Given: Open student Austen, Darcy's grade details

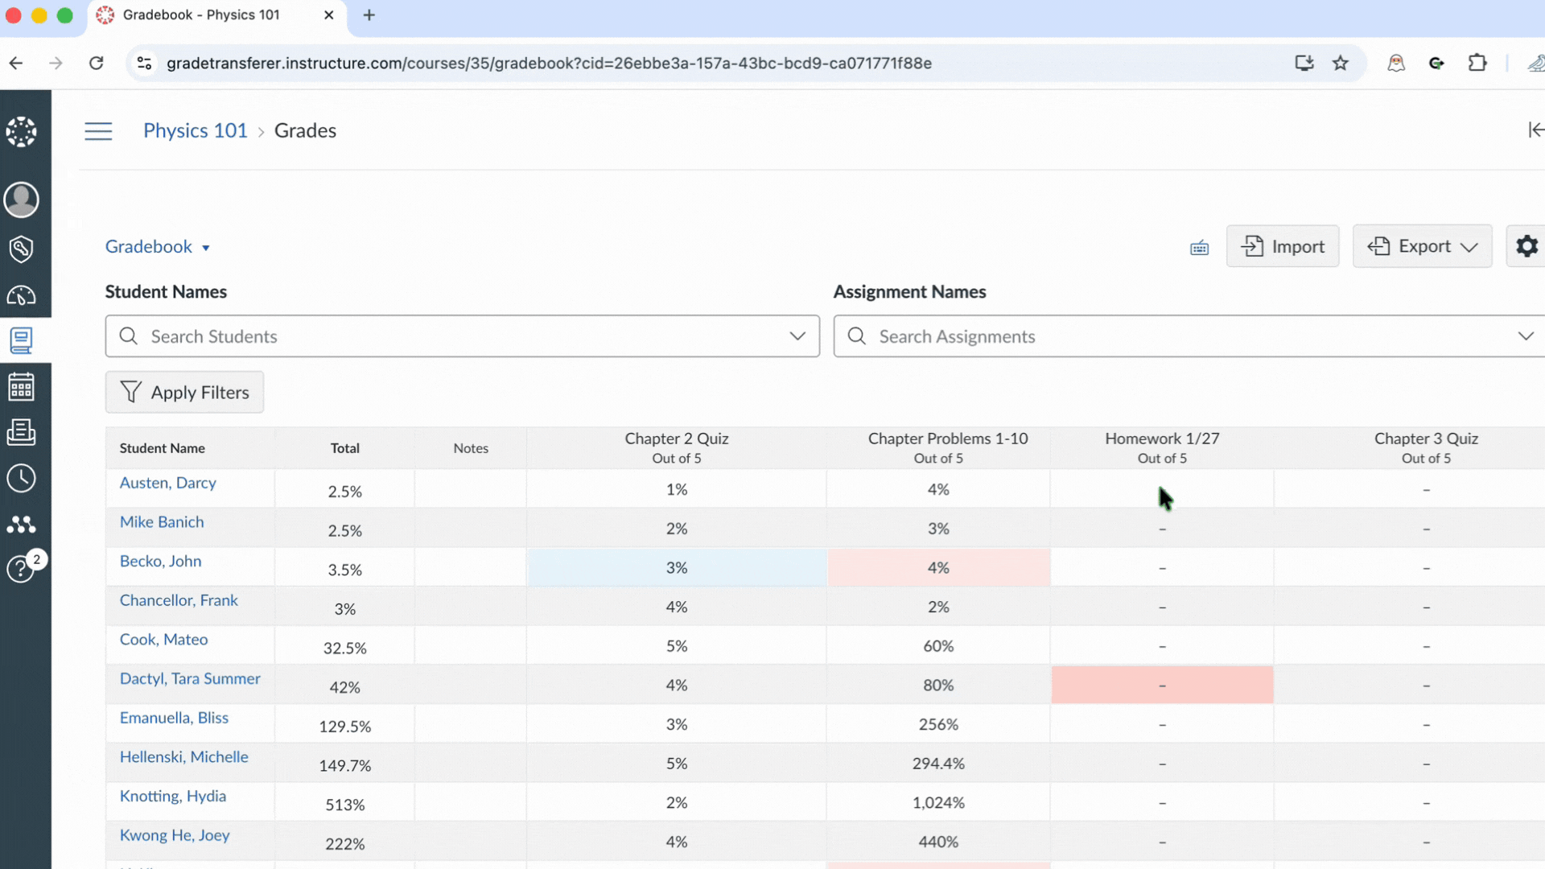Looking at the screenshot, I should [167, 483].
